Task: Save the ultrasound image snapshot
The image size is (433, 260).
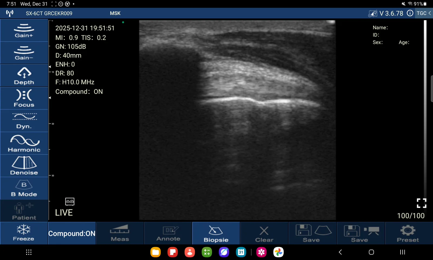Action: tap(313, 233)
